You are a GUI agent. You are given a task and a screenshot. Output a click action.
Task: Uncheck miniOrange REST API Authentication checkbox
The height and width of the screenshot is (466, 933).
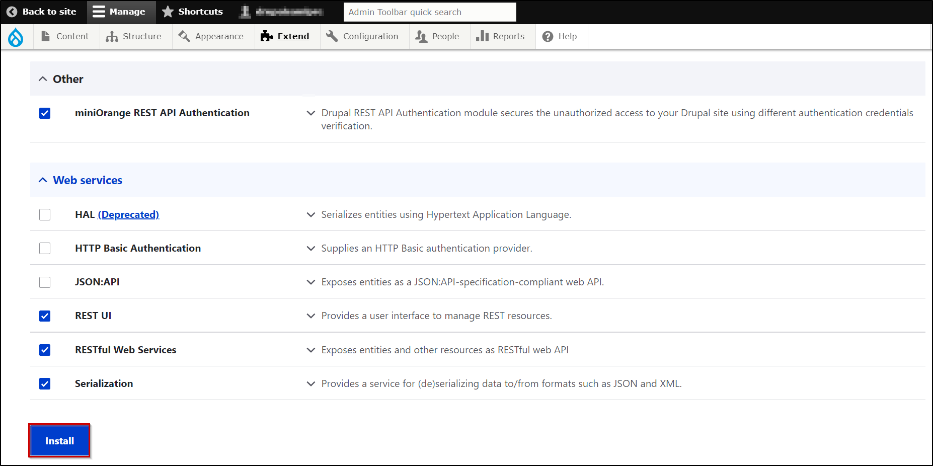45,113
